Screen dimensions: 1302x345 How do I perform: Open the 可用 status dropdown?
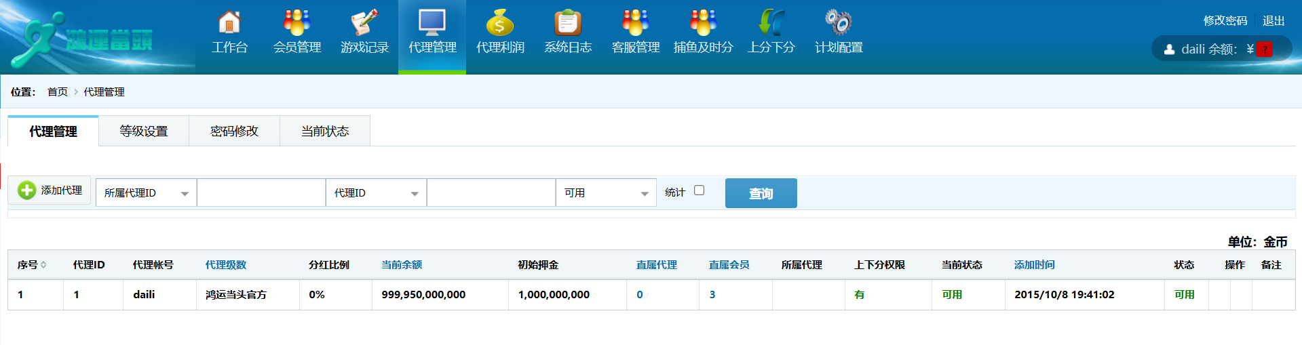click(x=606, y=193)
